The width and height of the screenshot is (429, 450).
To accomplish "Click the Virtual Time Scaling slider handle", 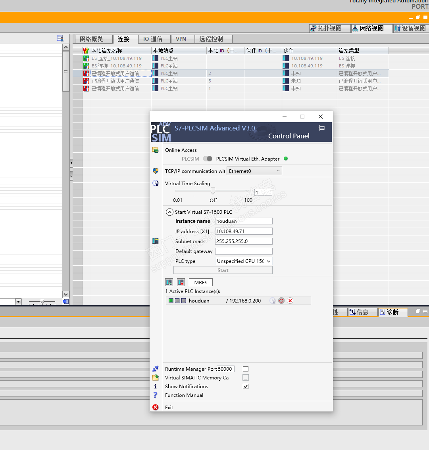I will click(213, 191).
